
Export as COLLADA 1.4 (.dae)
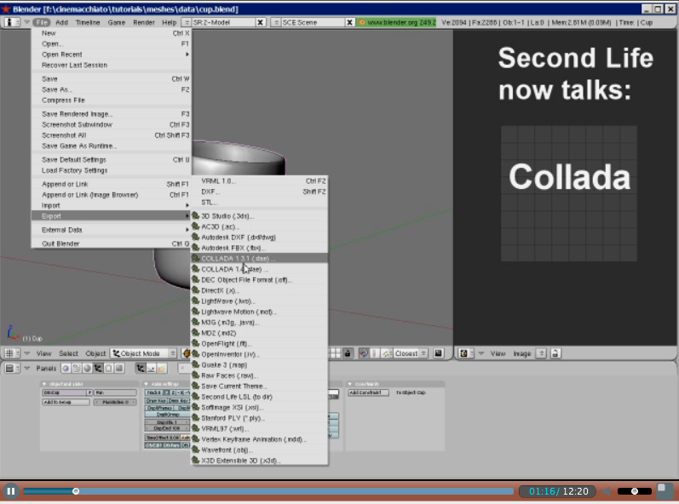coord(259,269)
